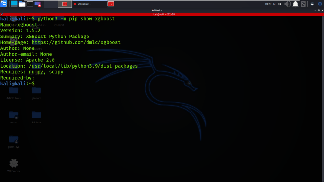Viewport: 324px width, 182px height.
Task: Maximize the terminal window
Action: 319,10
